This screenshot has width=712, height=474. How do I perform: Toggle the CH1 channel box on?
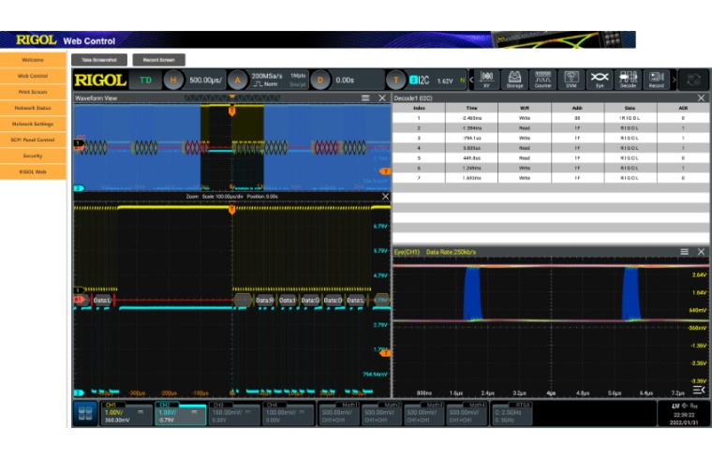point(126,414)
